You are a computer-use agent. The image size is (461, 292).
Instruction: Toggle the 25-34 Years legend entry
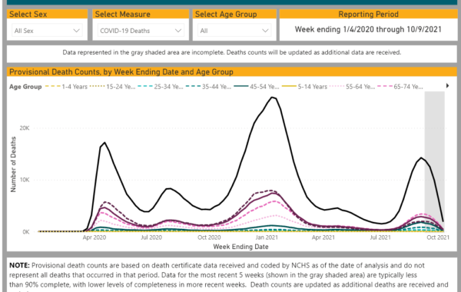point(161,87)
